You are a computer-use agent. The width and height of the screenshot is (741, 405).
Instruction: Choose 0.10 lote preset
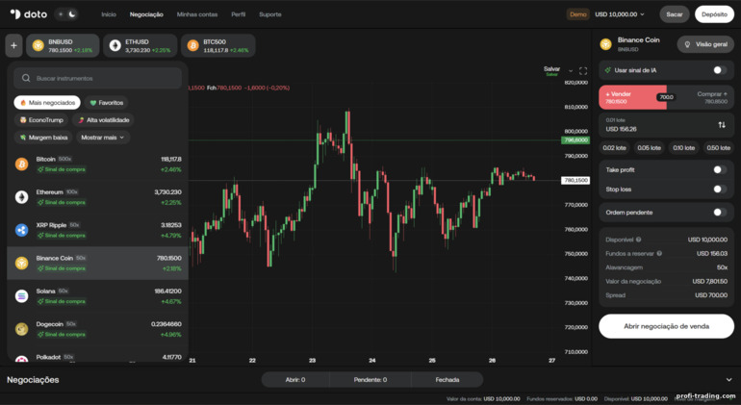click(684, 148)
